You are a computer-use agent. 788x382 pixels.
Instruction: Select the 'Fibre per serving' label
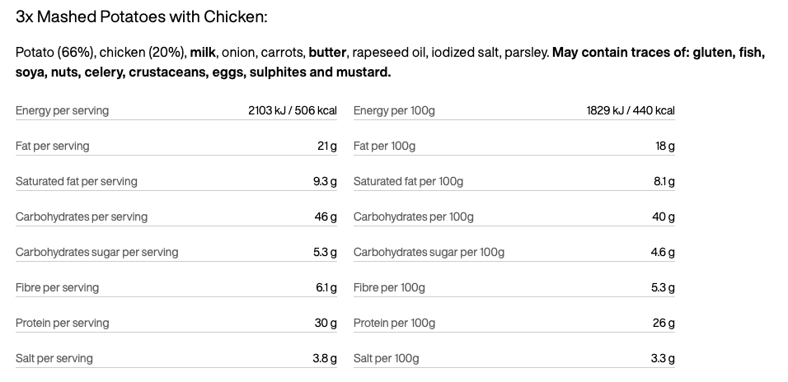tap(57, 287)
